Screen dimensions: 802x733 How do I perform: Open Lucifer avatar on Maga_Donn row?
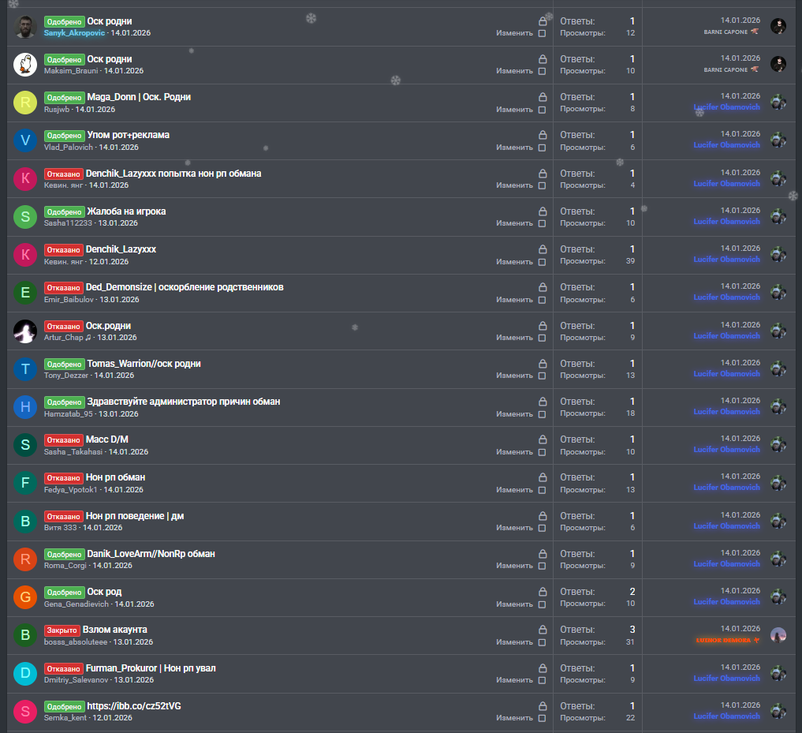click(778, 102)
